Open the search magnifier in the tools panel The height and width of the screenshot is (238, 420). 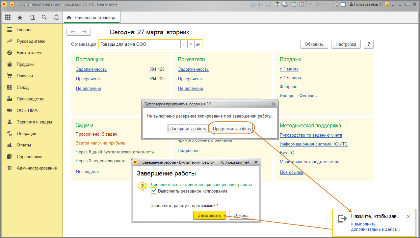tap(44, 17)
